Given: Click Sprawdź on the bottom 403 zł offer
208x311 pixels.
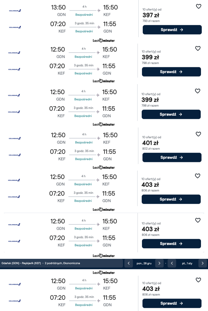Looking at the screenshot, I should click(172, 303).
